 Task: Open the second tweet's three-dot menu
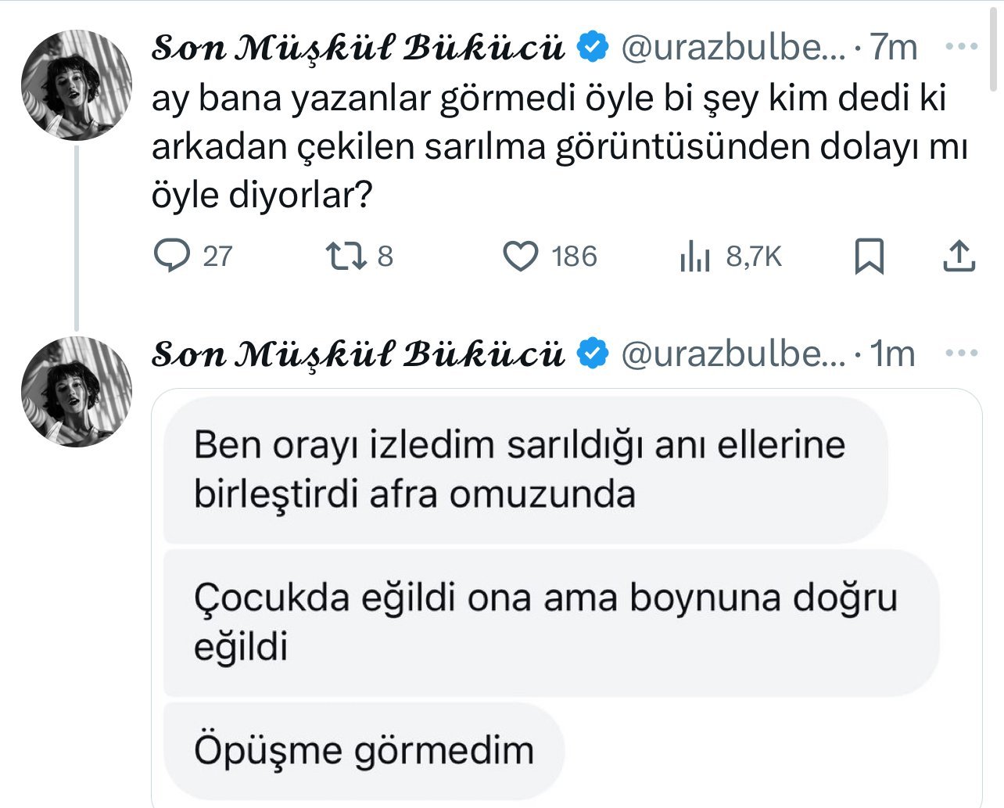tap(961, 353)
